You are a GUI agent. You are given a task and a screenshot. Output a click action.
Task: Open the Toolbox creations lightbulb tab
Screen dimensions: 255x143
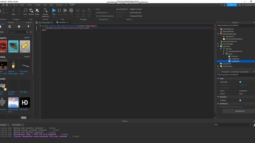click(28, 27)
